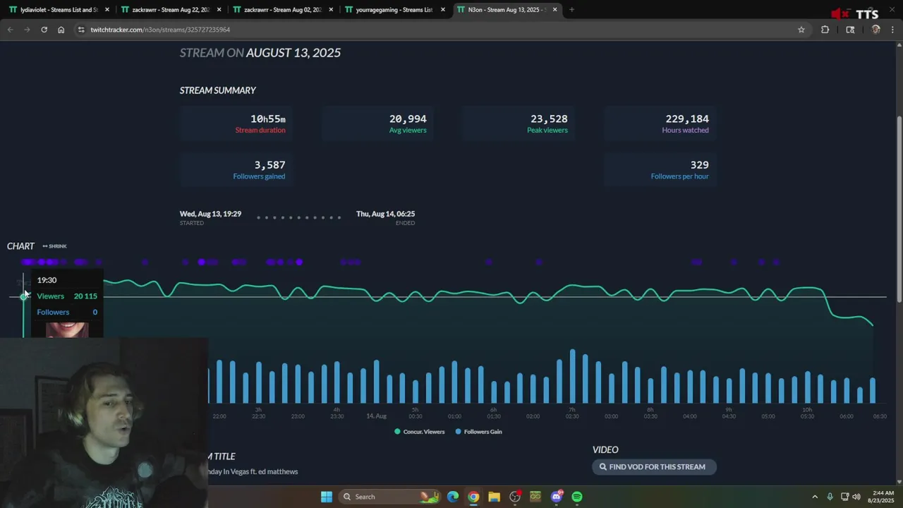Open the taskbar app icon with red badge next to File Explorer
Image resolution: width=903 pixels, height=508 pixels.
515,497
